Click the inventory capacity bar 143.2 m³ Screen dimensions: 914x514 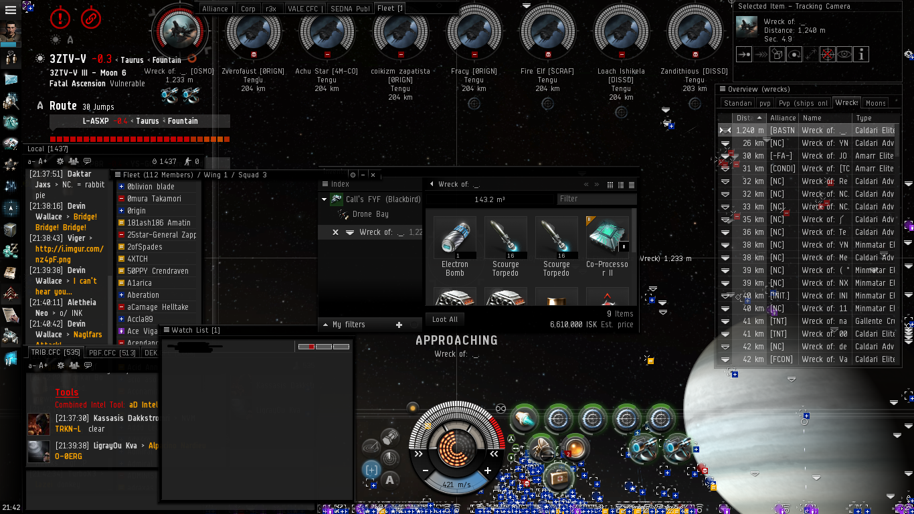click(x=489, y=199)
